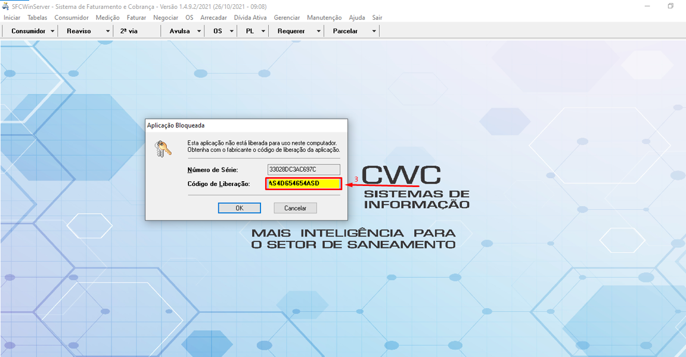Open the Parcelar dropdown arrow
The image size is (686, 357).
[374, 30]
